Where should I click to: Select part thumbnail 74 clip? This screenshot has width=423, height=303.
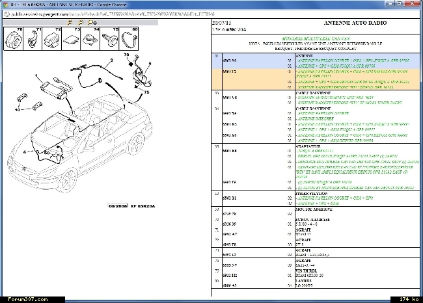(x=90, y=38)
